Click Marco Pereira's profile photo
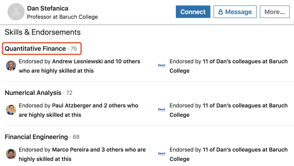294x166 pixels. pyautogui.click(x=11, y=154)
